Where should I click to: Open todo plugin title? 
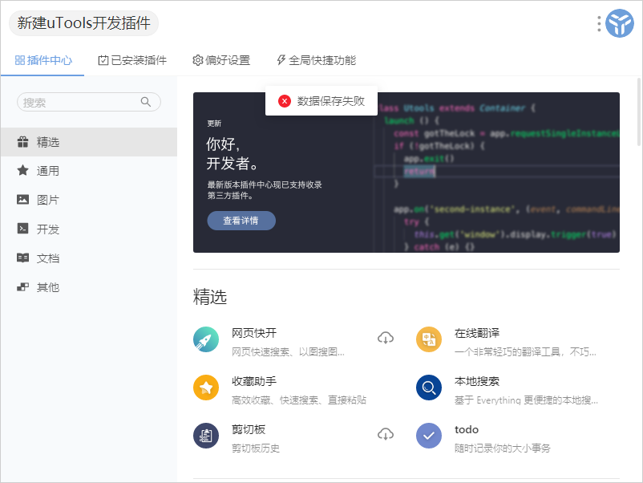[467, 430]
